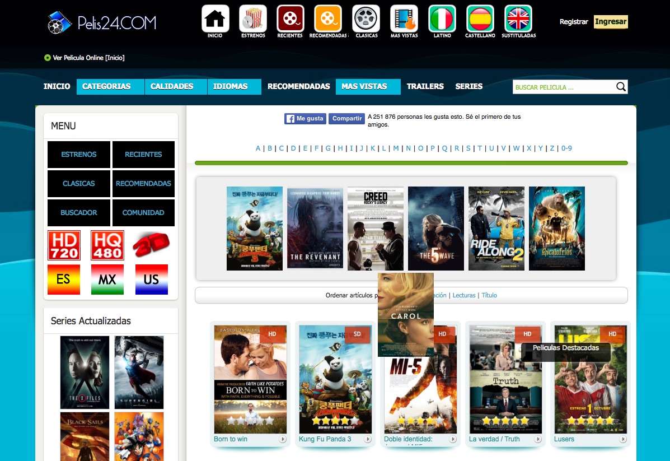Filter by HD 720 quality icon
The image size is (670, 461).
coord(64,245)
